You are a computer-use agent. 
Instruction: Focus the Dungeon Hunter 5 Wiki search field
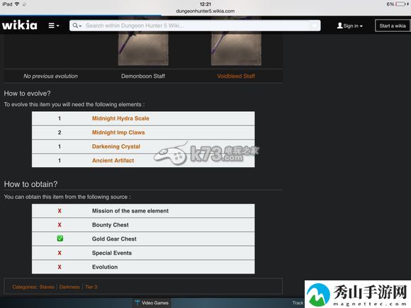[196, 25]
